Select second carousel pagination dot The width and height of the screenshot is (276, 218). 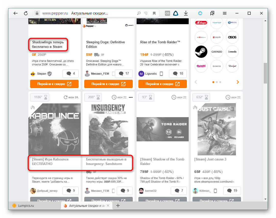(x=217, y=82)
